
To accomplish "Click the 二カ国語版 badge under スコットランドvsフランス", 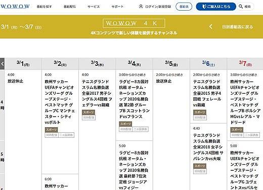I will coord(141,129).
